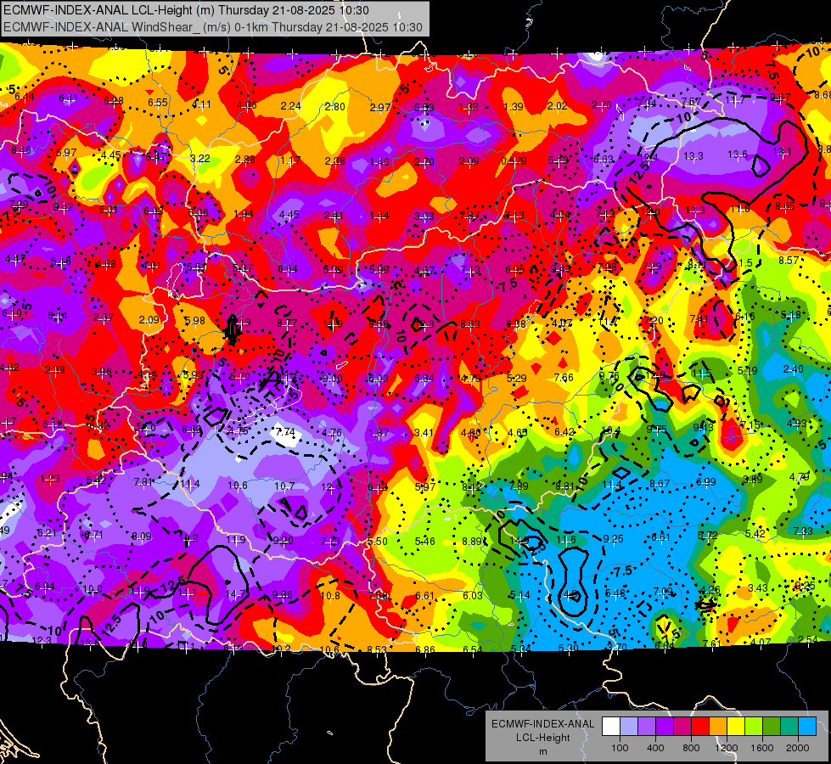This screenshot has height=764, width=831.
Task: Click the grid value 10.7
Action: tap(284, 486)
